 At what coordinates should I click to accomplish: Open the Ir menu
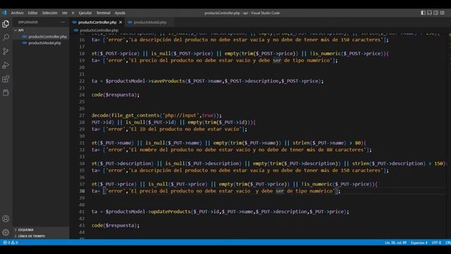[x=73, y=13]
